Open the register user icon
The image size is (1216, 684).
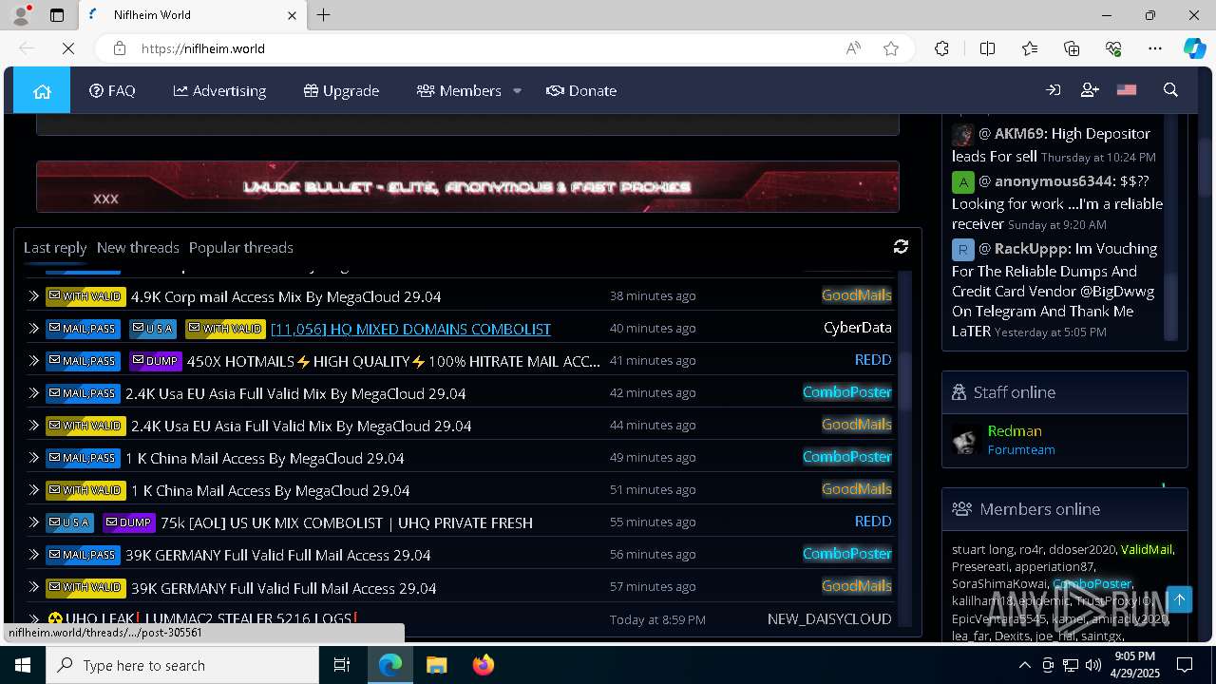click(1090, 90)
